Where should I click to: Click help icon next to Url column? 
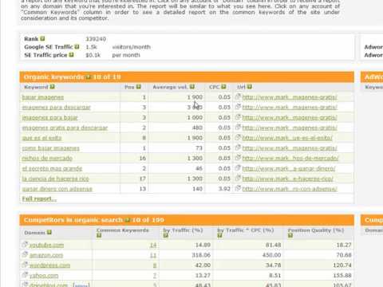click(250, 87)
